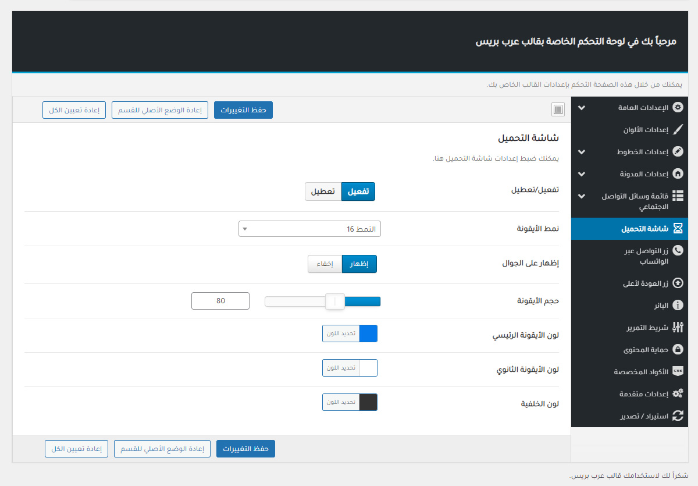
Task: Disable the loading screen with تعطيل
Action: coord(323,191)
